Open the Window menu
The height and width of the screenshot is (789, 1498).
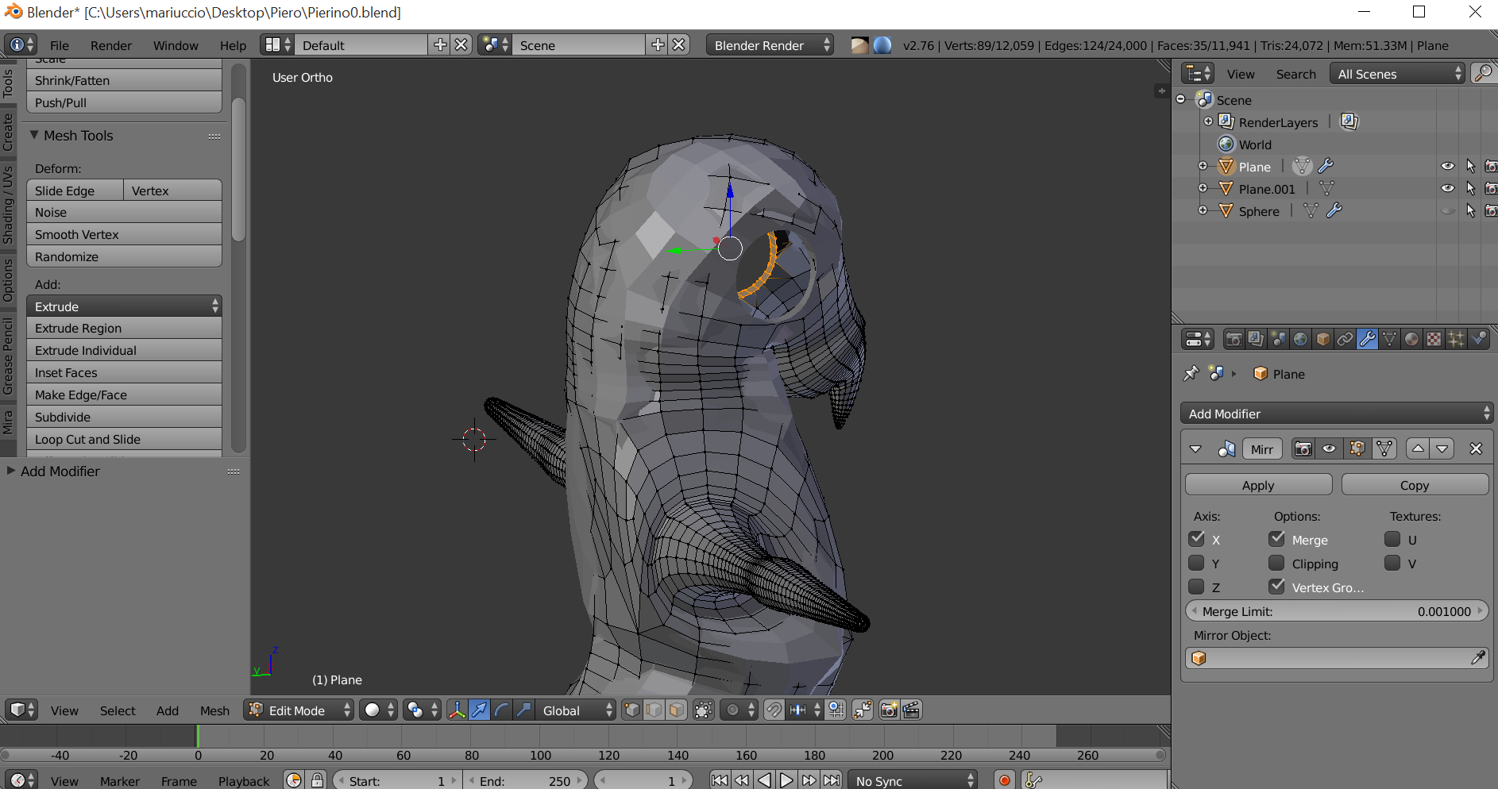[176, 45]
